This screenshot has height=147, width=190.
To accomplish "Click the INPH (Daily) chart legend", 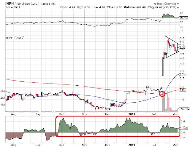I will click(15, 38).
